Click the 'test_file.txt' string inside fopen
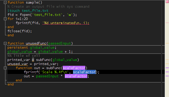 coord(47,15)
